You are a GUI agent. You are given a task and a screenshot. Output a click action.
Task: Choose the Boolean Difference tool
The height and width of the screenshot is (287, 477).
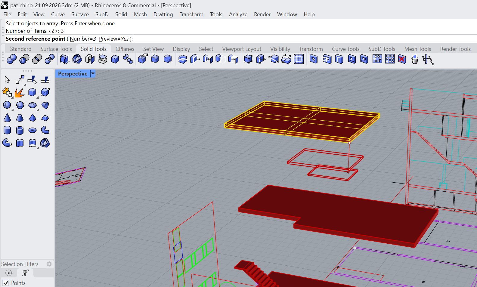24,59
